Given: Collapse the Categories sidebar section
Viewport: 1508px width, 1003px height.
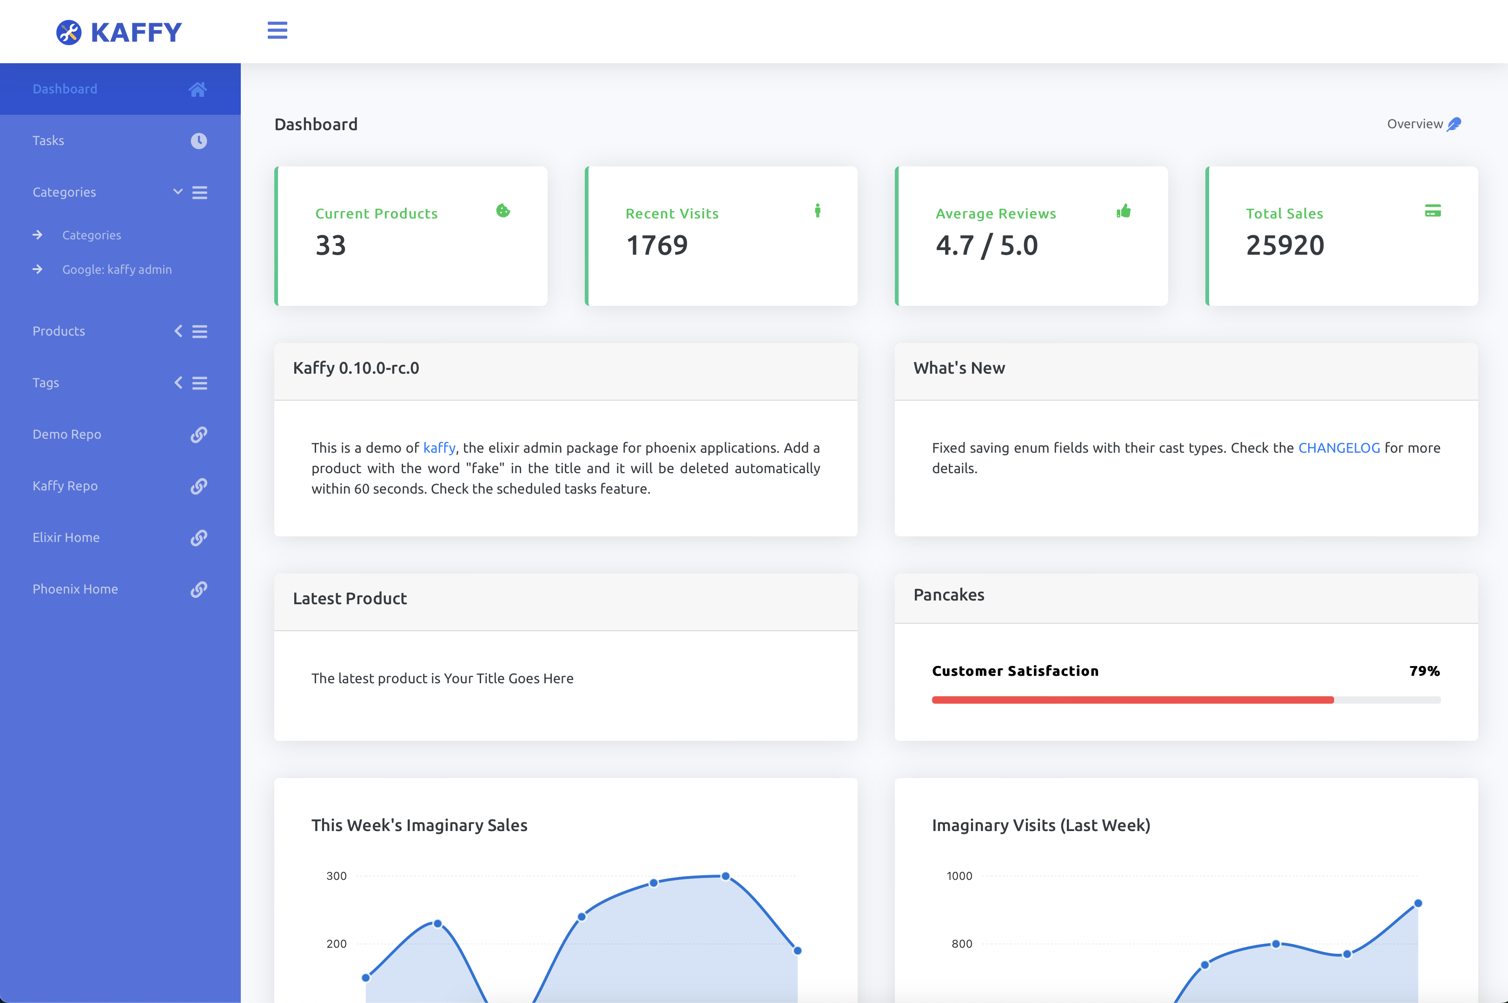Looking at the screenshot, I should [178, 192].
